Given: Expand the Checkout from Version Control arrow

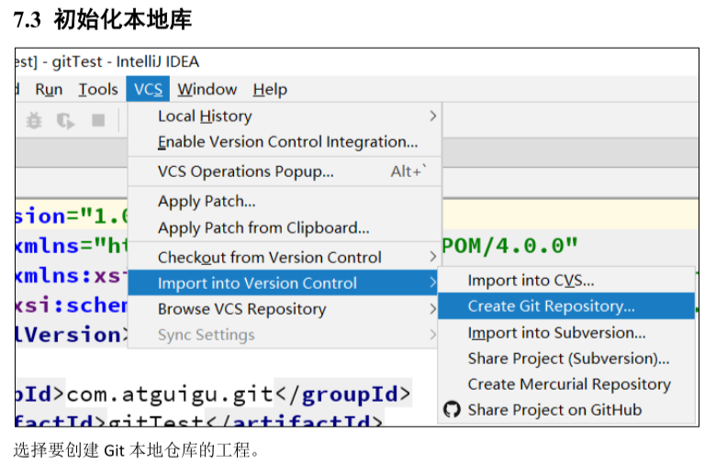Looking at the screenshot, I should click(x=432, y=257).
